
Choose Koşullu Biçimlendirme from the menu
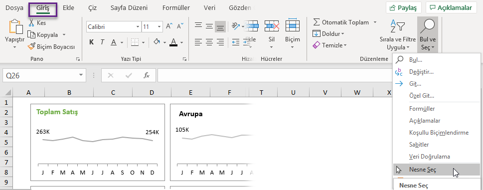[437, 133]
